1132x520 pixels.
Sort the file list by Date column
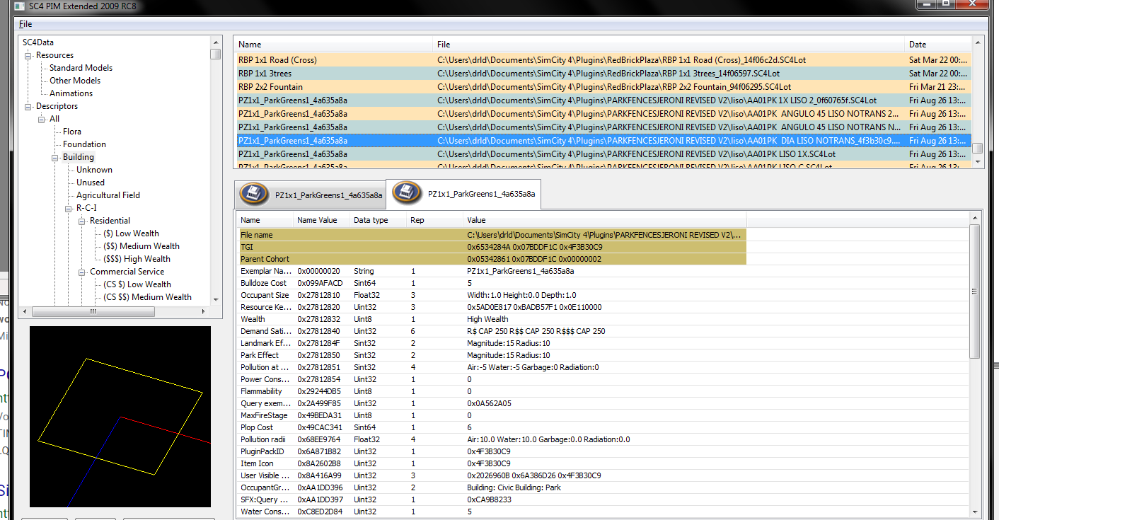[937, 45]
